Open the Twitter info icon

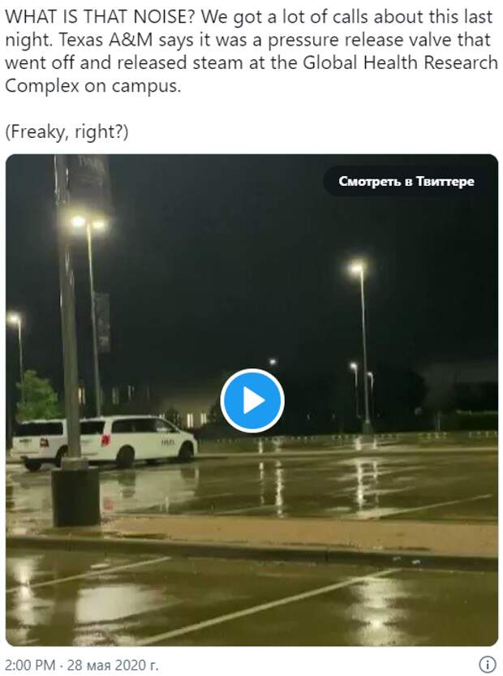click(x=488, y=664)
